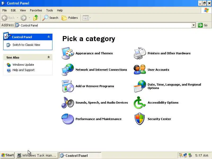Click the green Go arrow button
The image size is (212, 159).
[x=200, y=25]
